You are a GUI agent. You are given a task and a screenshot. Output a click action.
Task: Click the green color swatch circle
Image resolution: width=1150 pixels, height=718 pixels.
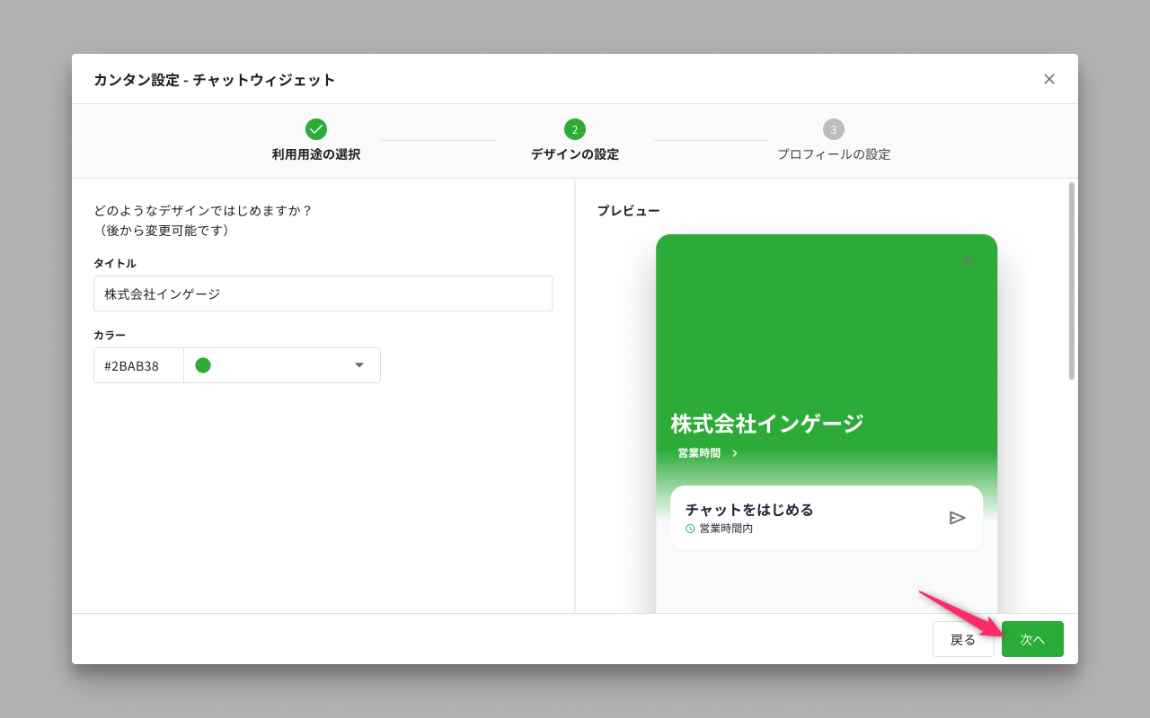tap(203, 365)
